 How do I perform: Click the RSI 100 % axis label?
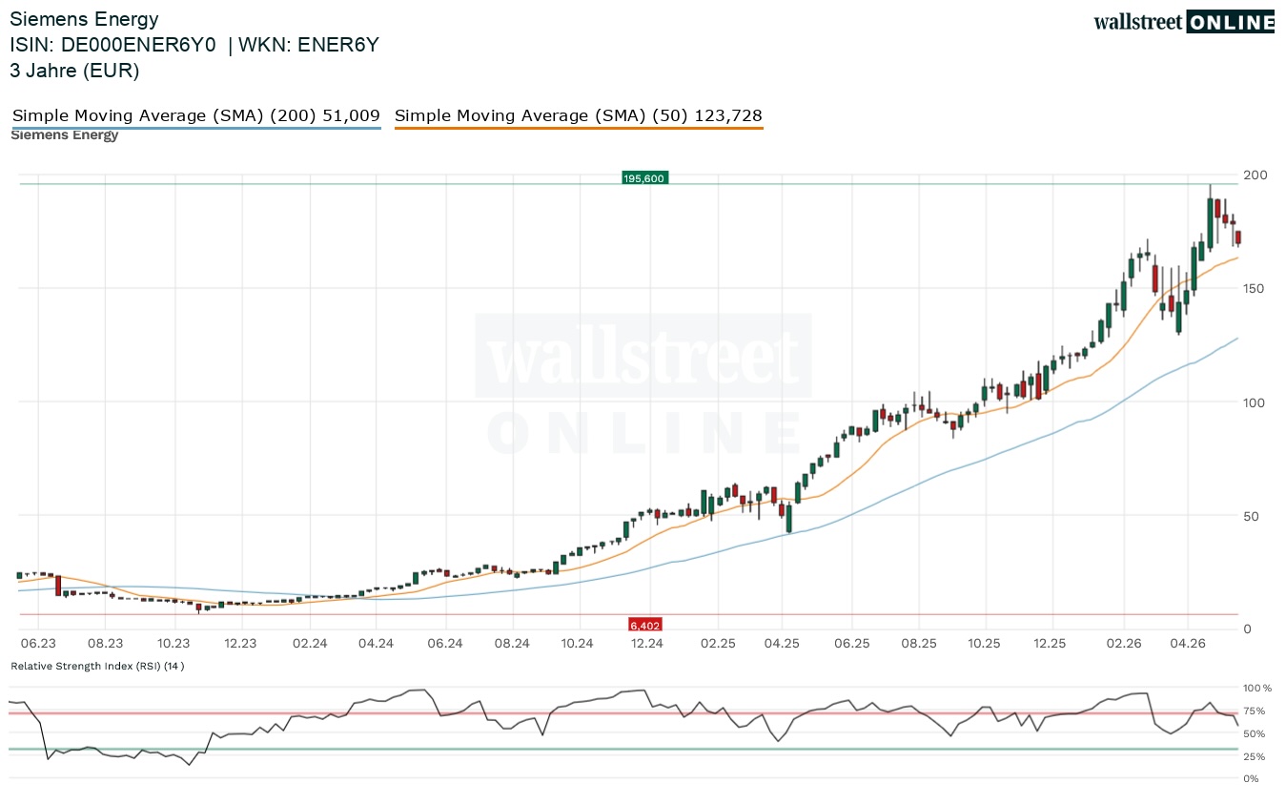pyautogui.click(x=1258, y=688)
